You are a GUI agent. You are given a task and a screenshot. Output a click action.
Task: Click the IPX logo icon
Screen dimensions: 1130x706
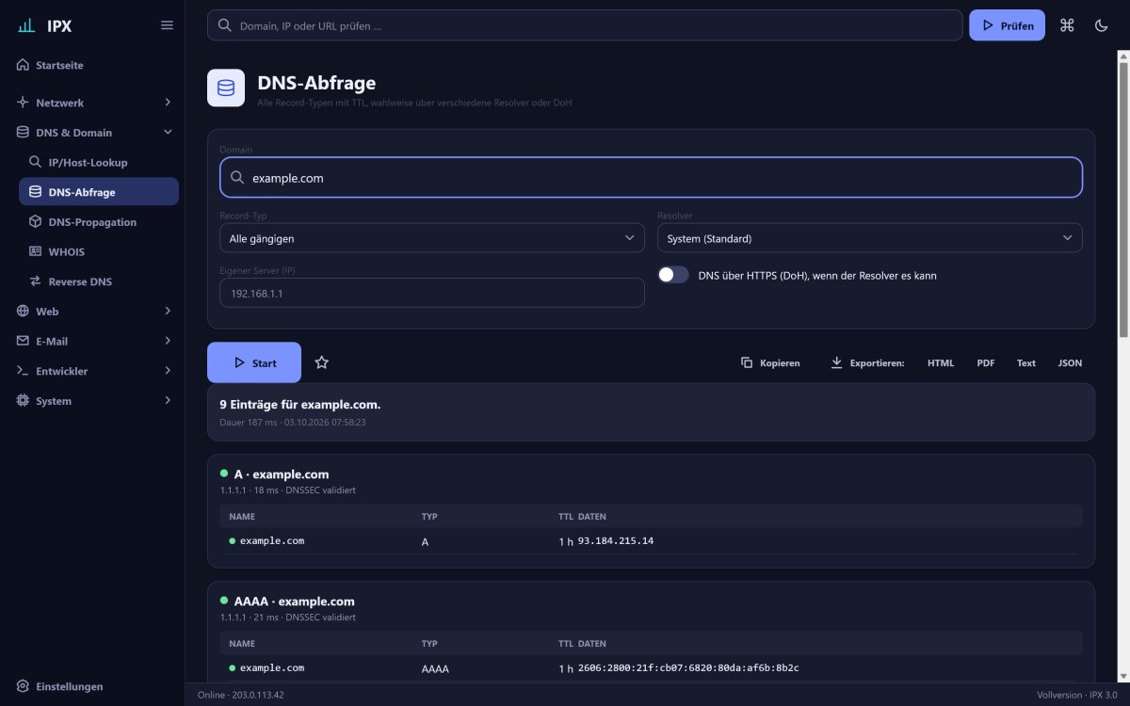[26, 25]
